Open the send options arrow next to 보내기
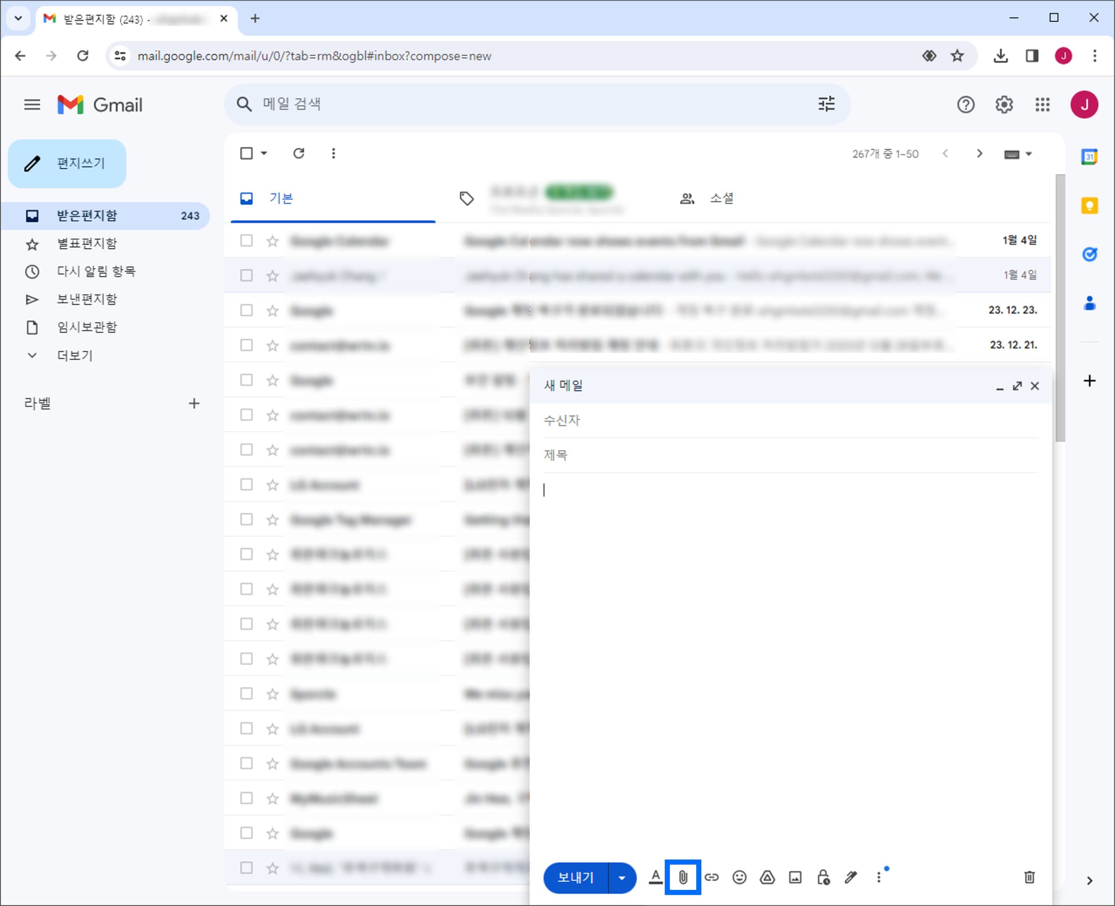 click(622, 878)
